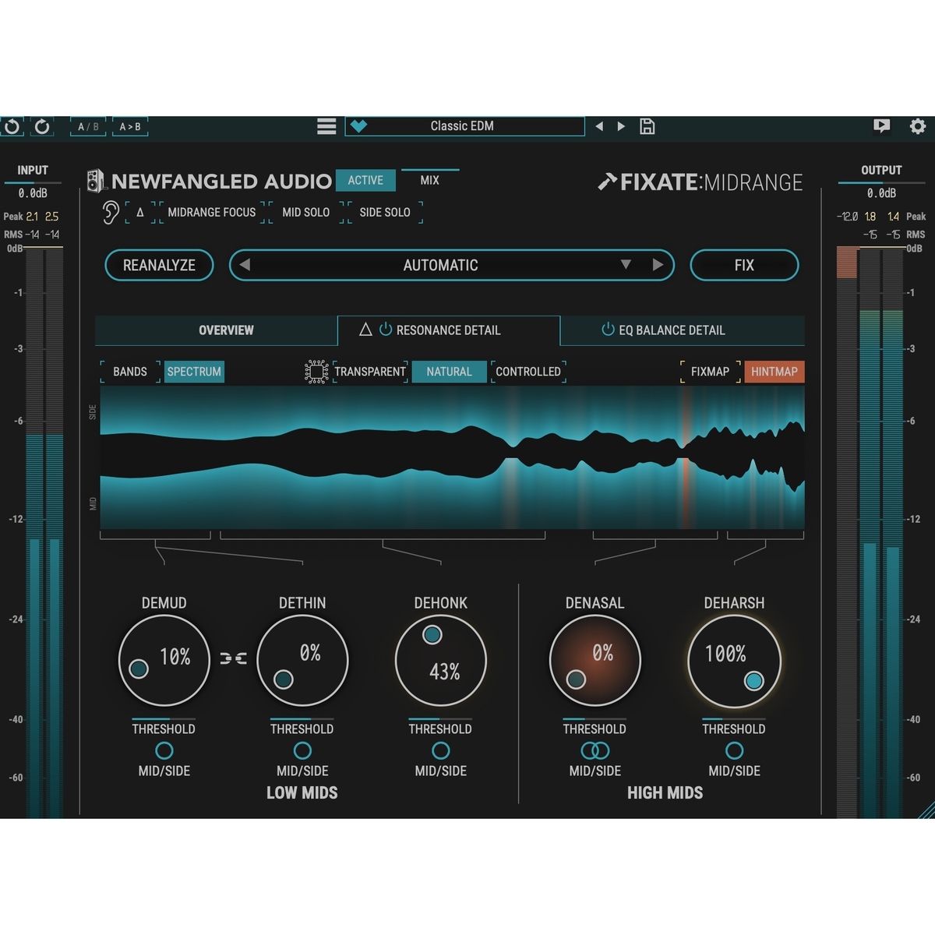Click the undo arrow icon

pos(12,126)
